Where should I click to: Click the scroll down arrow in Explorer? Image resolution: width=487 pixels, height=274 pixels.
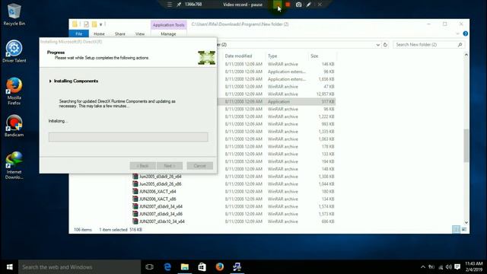click(466, 222)
